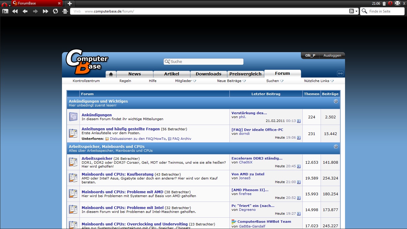Open the Oli_P user profile link
The height and width of the screenshot is (229, 407).
coord(310,55)
